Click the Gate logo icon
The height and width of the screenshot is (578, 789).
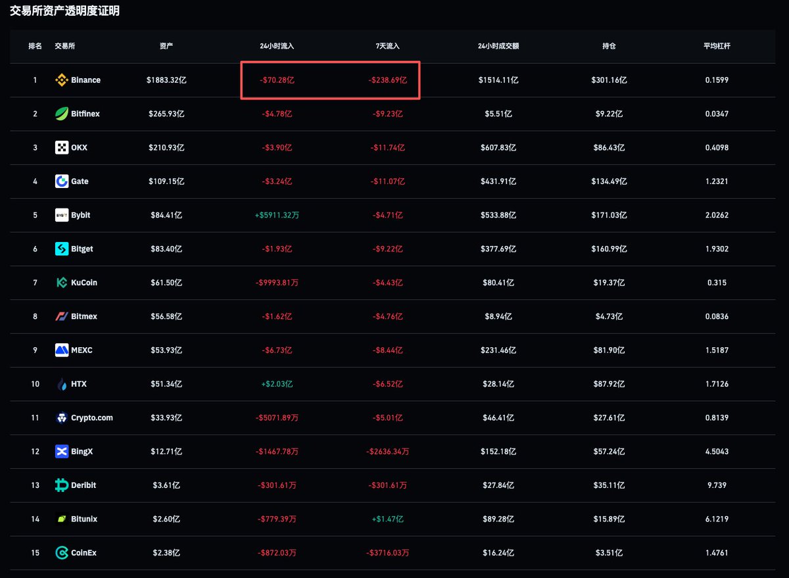[61, 181]
